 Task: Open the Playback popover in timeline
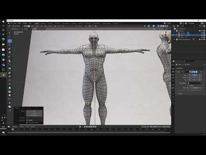tap(15, 127)
